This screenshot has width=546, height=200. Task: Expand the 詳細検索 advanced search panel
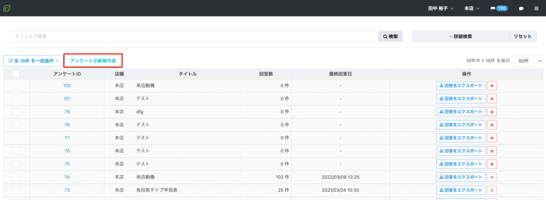pyautogui.click(x=460, y=36)
